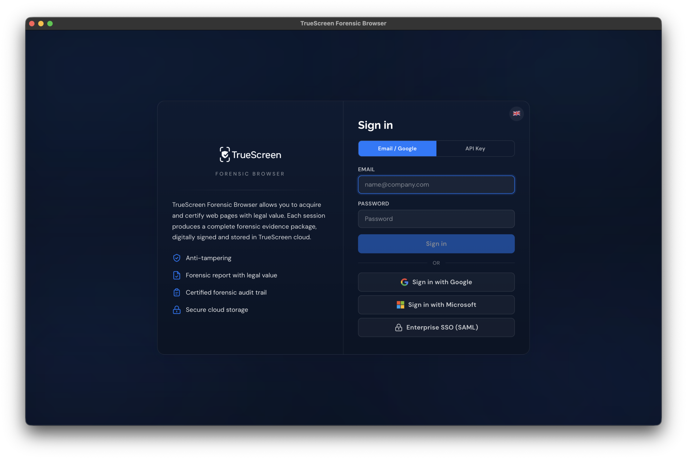Switch to the API Key tab
This screenshot has width=687, height=459.
[x=475, y=148]
